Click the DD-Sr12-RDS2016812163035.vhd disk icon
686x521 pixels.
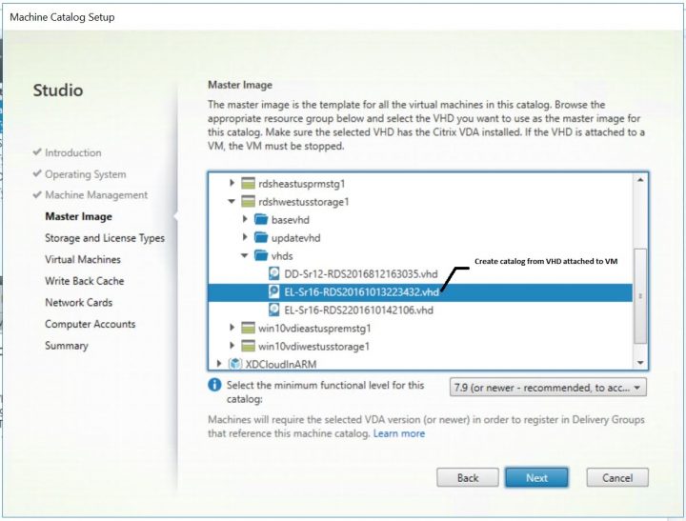pyautogui.click(x=274, y=273)
